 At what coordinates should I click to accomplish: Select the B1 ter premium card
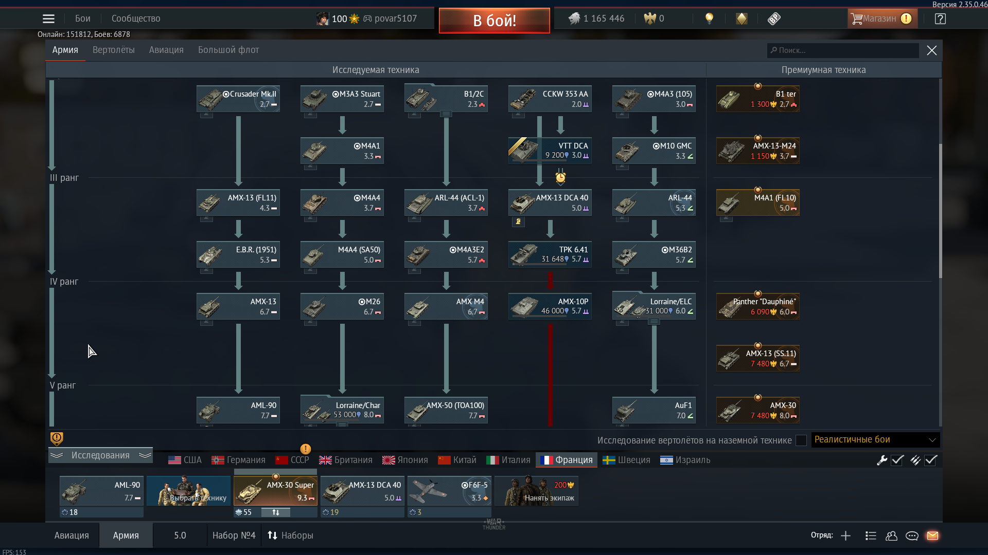(x=757, y=99)
